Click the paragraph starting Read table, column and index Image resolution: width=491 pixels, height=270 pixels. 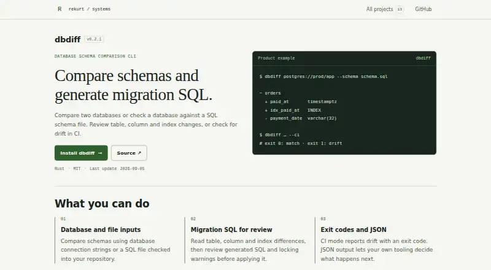coord(249,250)
